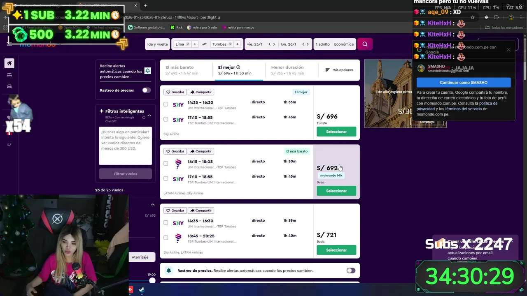The width and height of the screenshot is (527, 296).
Task: Click Seleccionar for S/ 692 flight
Action: coord(336,191)
